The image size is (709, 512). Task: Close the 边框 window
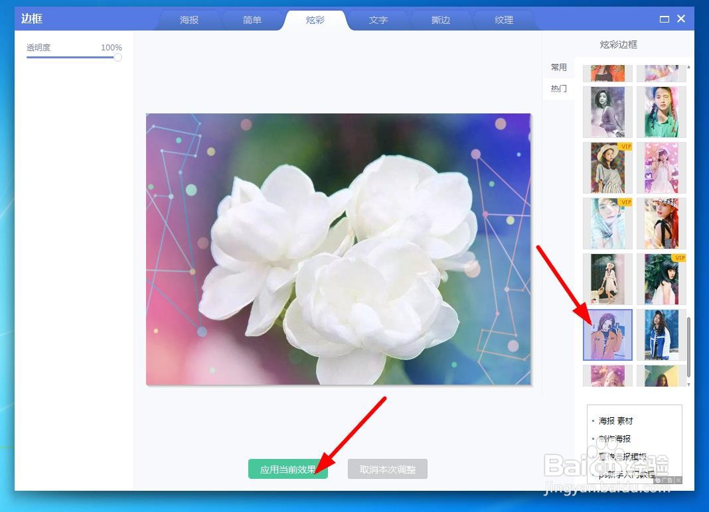681,19
